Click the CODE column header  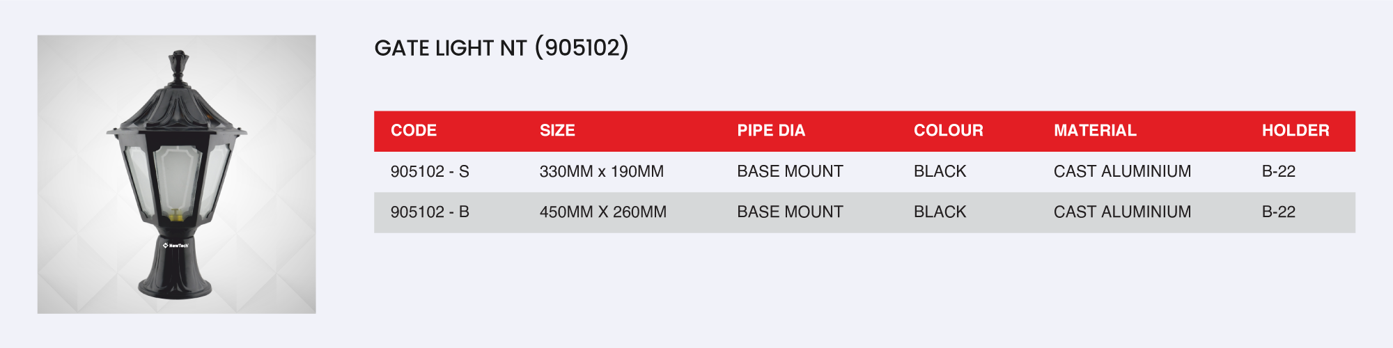coord(414,131)
